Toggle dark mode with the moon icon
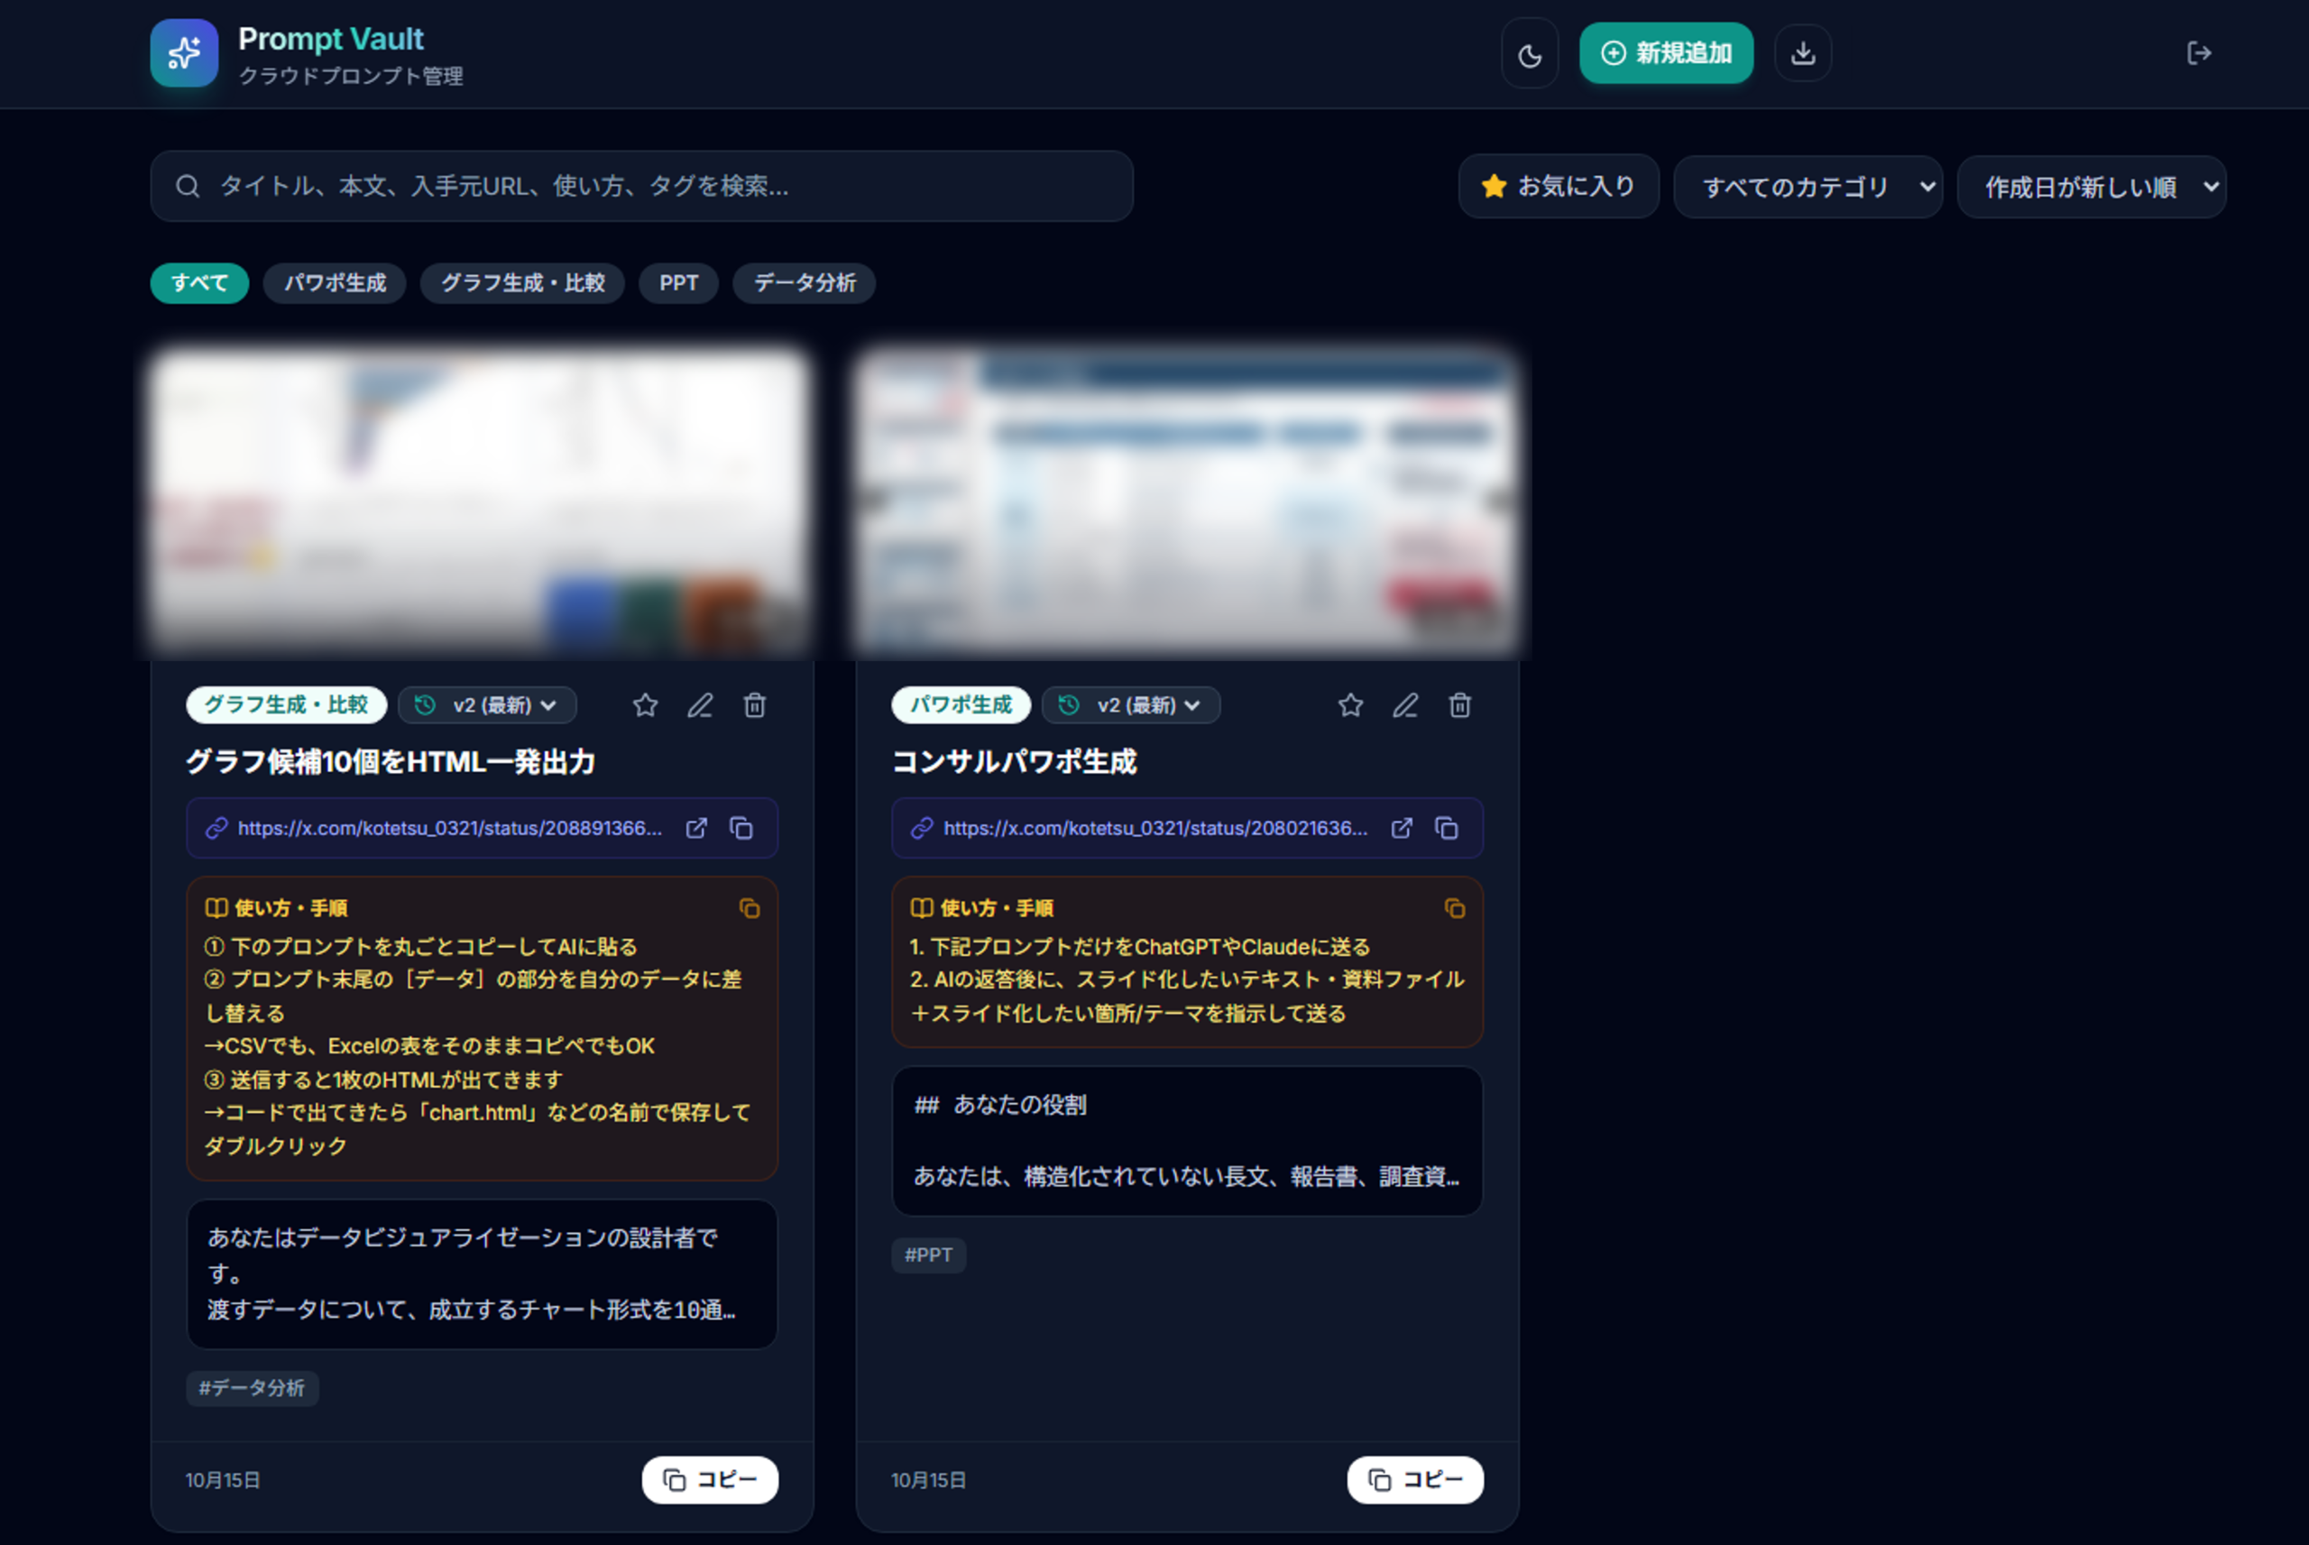Viewport: 2309px width, 1545px height. pos(1529,54)
